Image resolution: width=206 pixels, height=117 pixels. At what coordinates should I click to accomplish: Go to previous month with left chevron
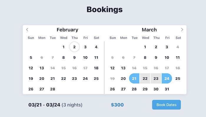tap(27, 30)
